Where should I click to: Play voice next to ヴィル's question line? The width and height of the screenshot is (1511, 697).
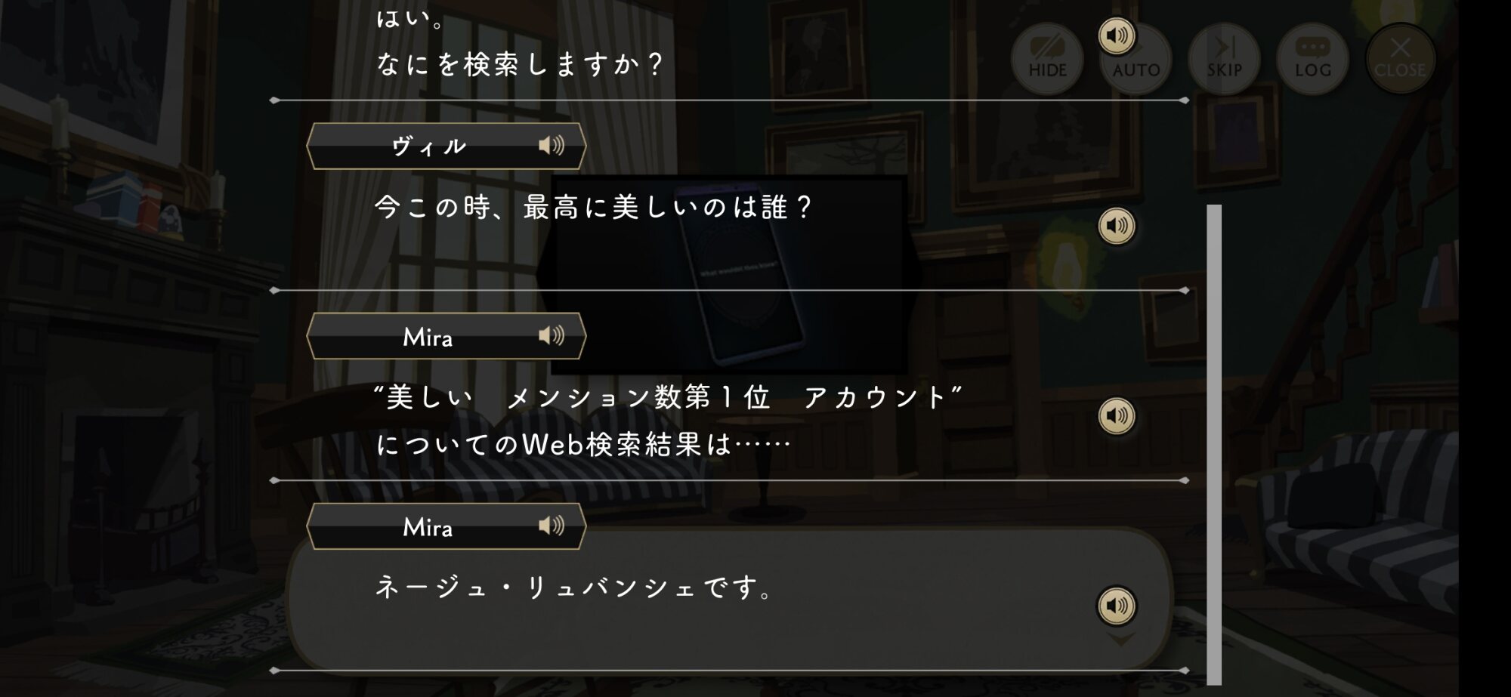1117,226
